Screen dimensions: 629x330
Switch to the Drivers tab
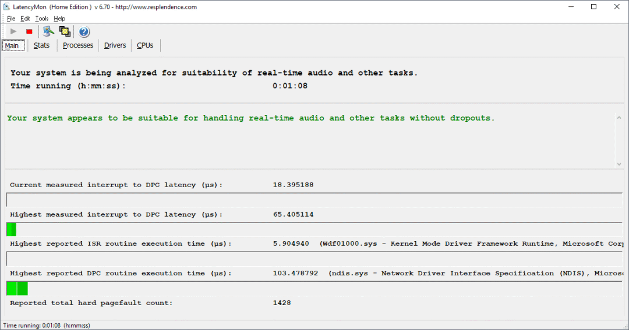[115, 45]
